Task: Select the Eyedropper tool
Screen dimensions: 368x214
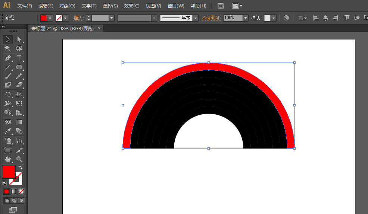Action: pos(8,131)
